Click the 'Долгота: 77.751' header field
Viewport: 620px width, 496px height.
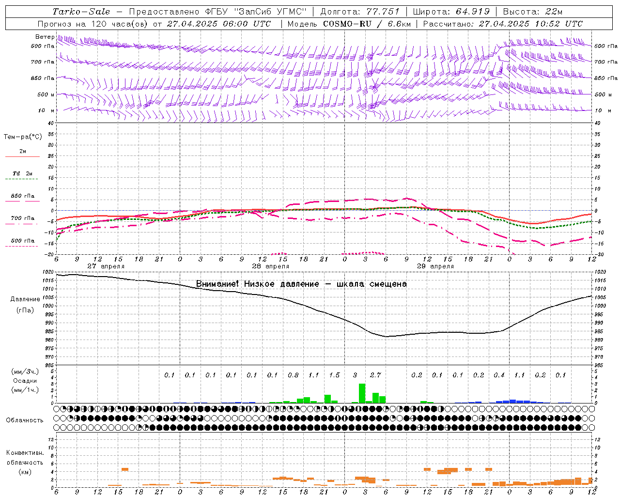[360, 12]
